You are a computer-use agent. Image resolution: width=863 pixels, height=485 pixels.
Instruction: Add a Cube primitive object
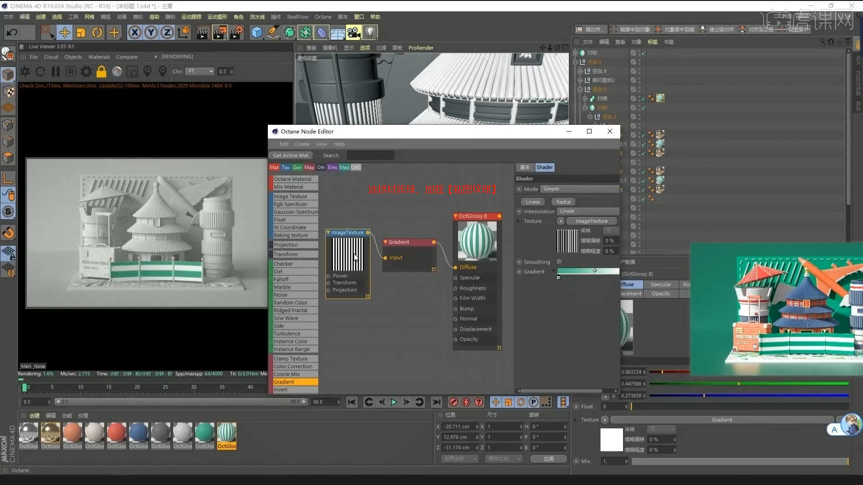tap(257, 32)
